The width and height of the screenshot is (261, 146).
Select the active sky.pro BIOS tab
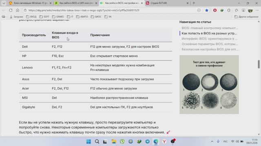122,3
